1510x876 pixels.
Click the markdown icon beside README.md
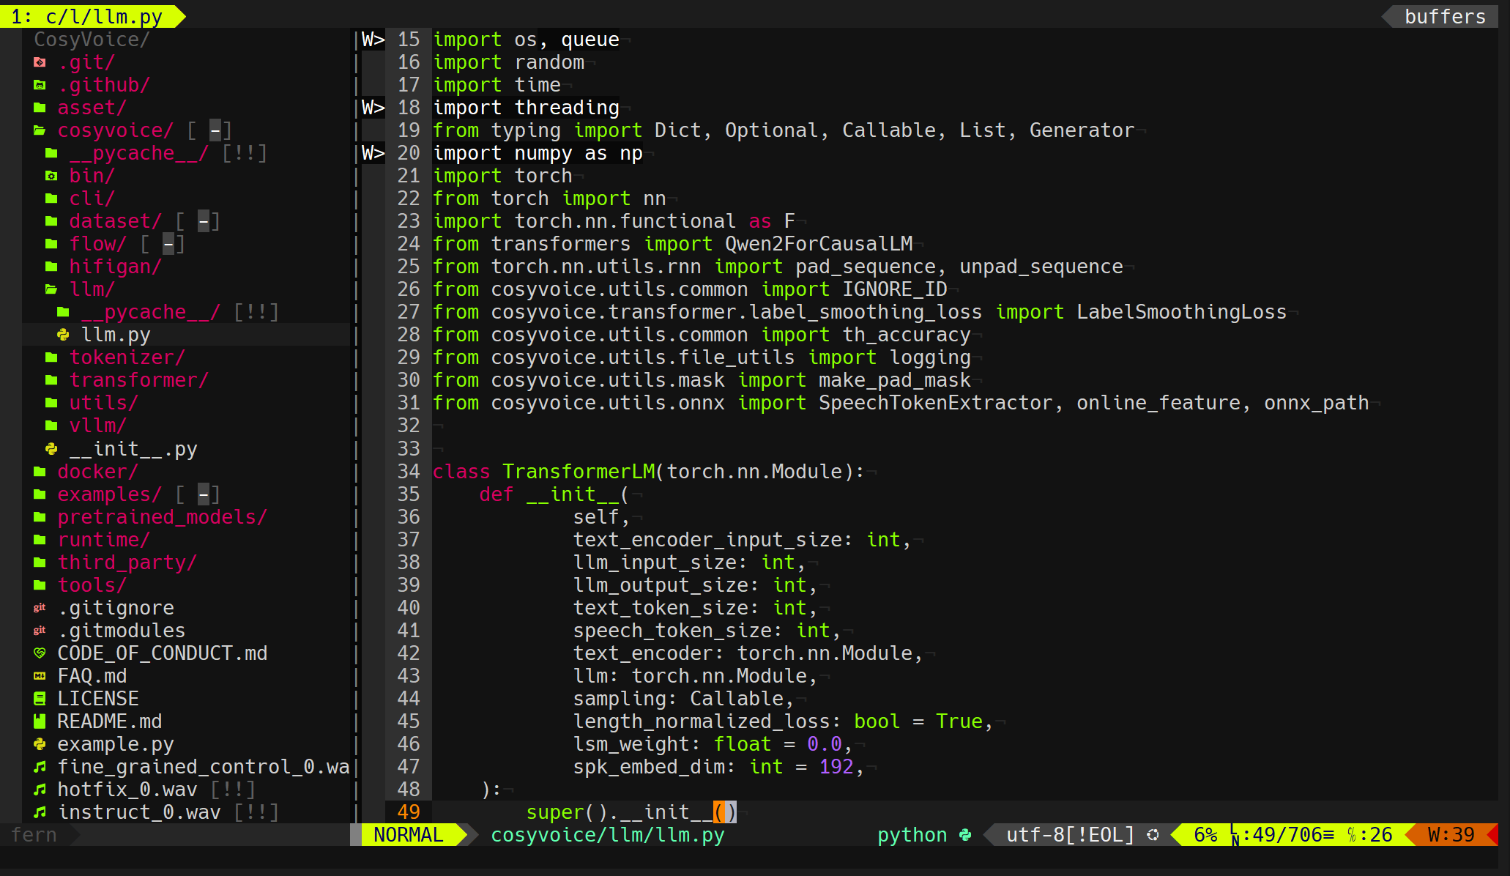39,721
